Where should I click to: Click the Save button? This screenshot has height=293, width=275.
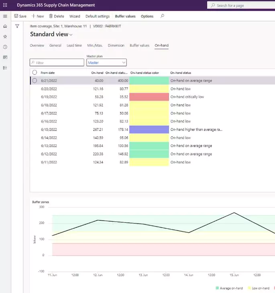tap(20, 16)
